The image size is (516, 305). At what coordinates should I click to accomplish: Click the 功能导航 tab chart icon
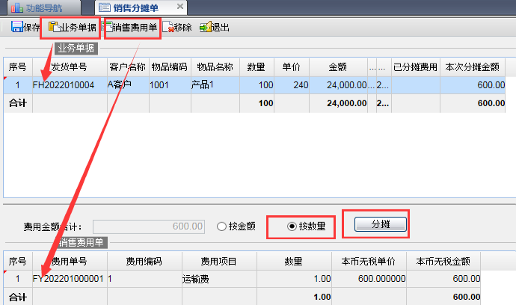[x=16, y=7]
